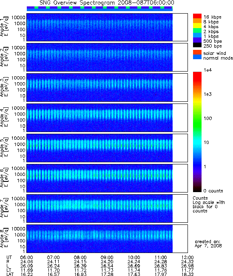Pick the purple 500 bps legend swatch
This screenshot has height=276, width=233.
coord(197,40)
